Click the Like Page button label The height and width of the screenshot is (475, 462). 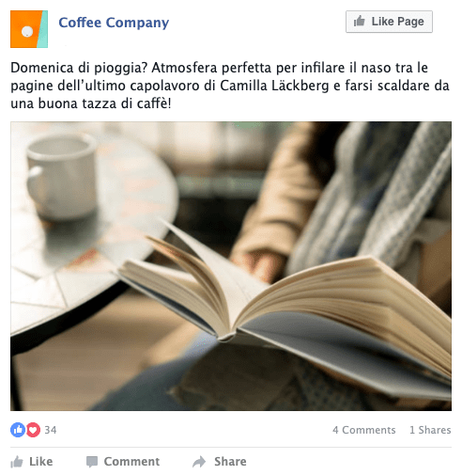point(397,22)
